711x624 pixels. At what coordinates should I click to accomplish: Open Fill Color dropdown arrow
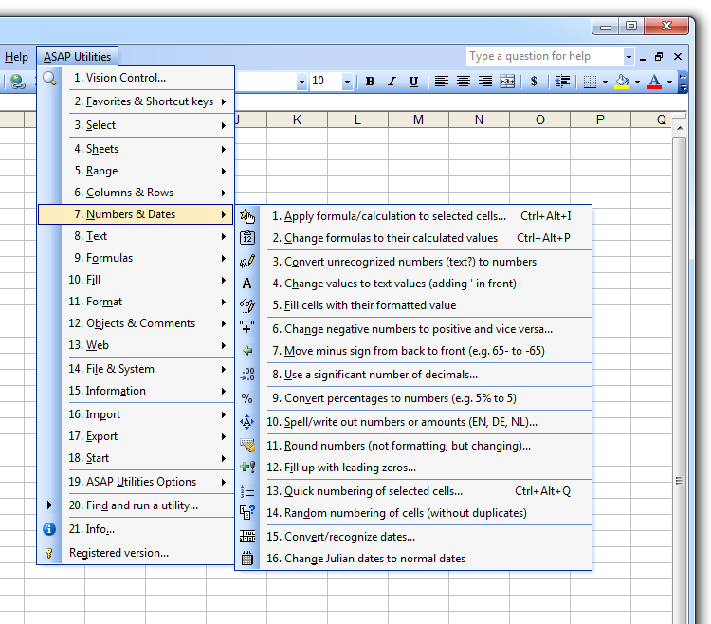637,83
